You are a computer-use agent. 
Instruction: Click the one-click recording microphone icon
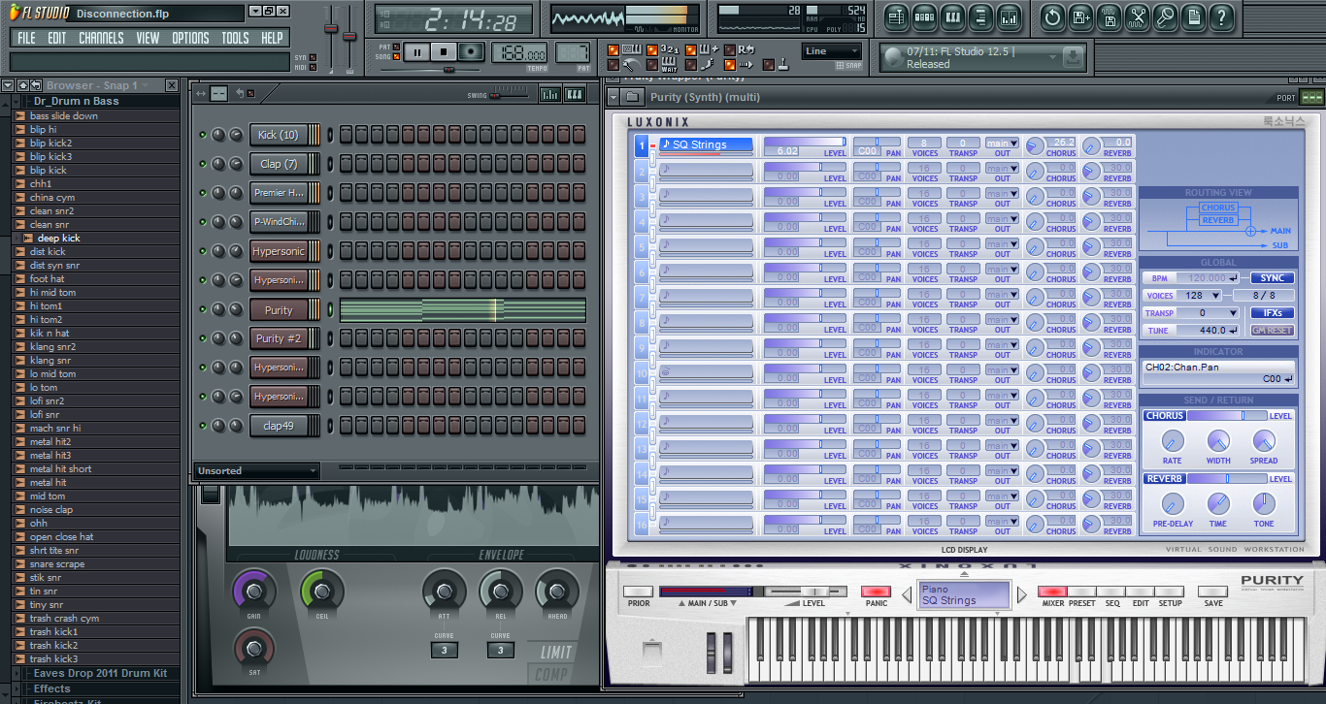(1165, 17)
